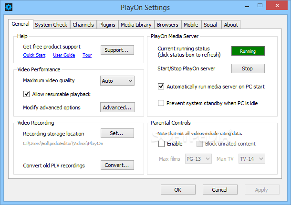Follow the Tour link
Viewport: 291px width, 205px height.
pos(87,55)
